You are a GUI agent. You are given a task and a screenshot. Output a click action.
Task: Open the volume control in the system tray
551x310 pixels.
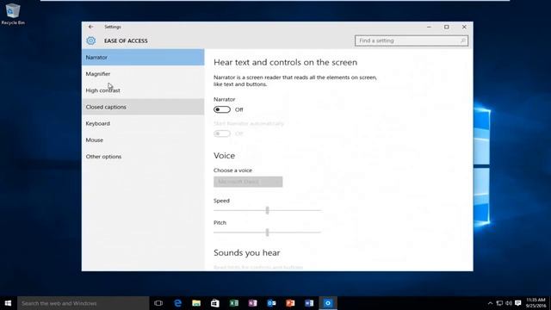coord(509,303)
